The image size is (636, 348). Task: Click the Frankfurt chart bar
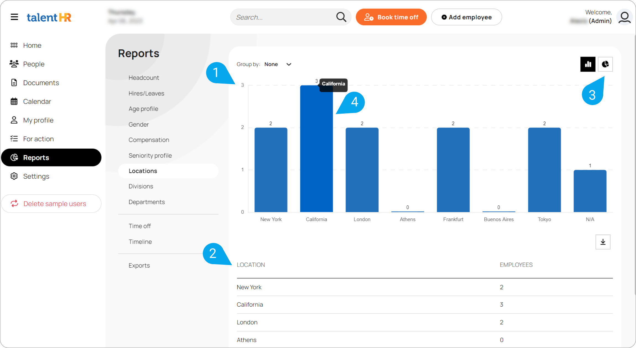(x=453, y=170)
